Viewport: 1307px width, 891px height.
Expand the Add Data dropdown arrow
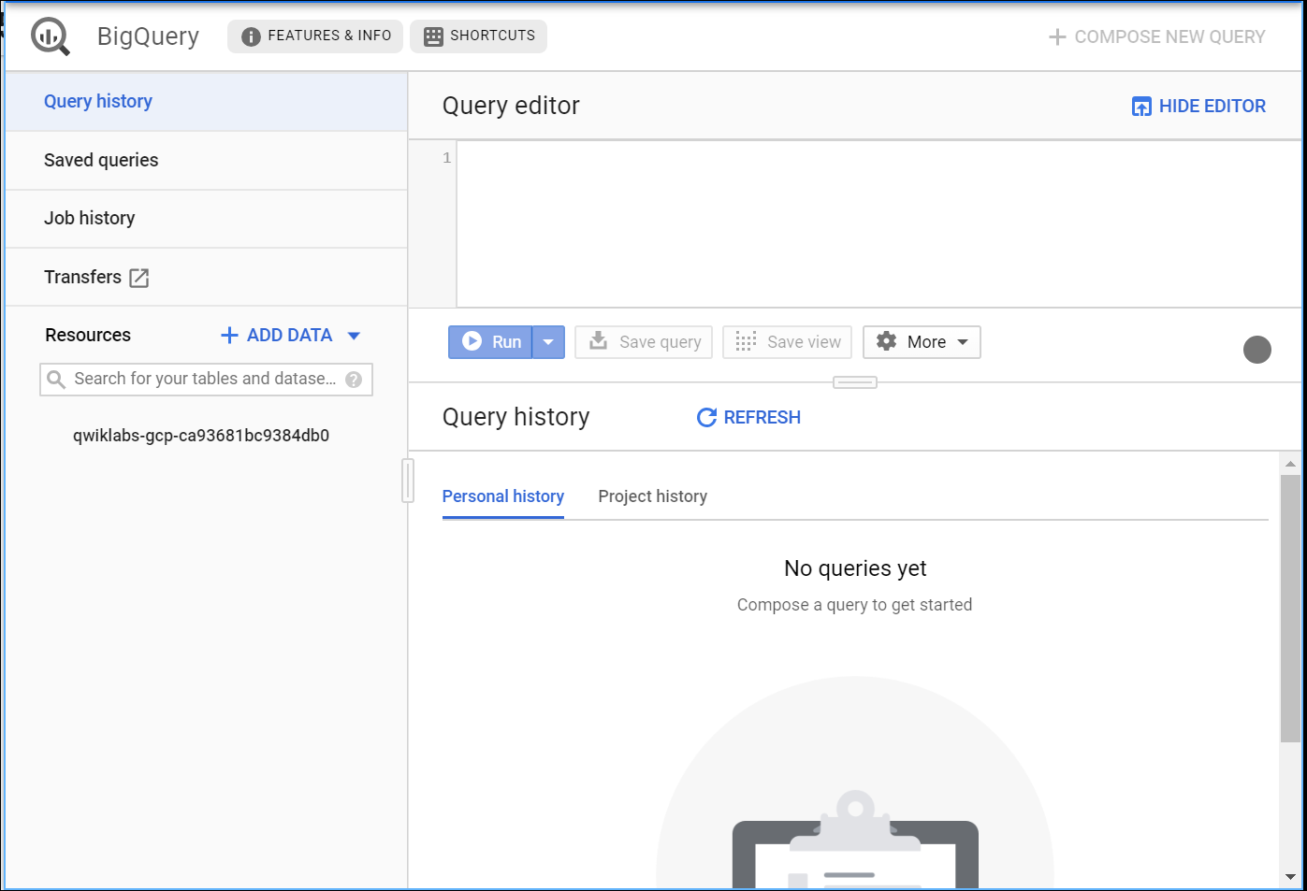[x=354, y=336]
